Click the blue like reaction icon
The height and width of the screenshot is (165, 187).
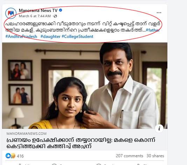[8, 156]
